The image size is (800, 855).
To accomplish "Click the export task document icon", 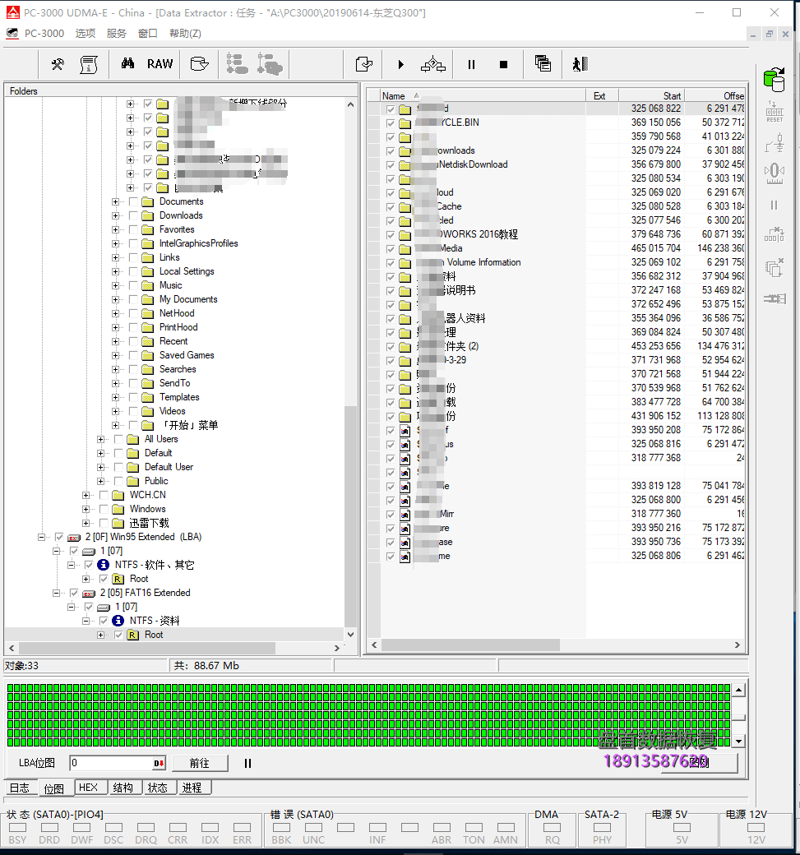I will click(363, 64).
